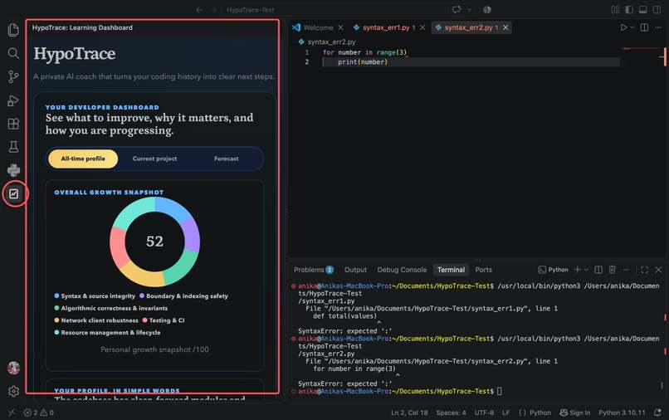Select language mode Python in status bar

tap(540, 413)
